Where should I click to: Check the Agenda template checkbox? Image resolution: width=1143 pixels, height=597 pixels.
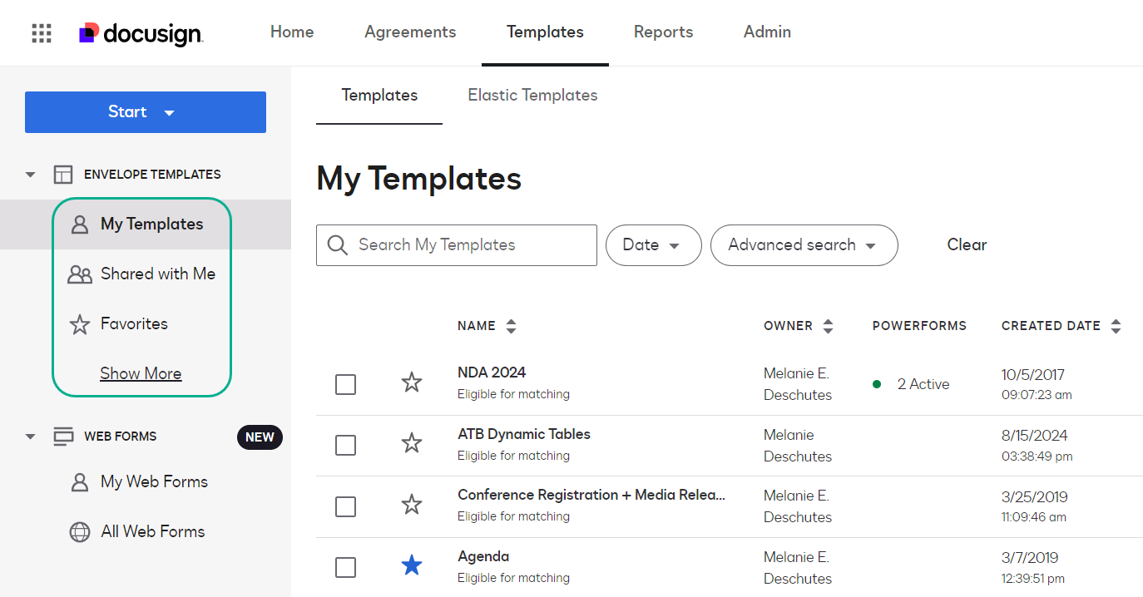(x=345, y=567)
